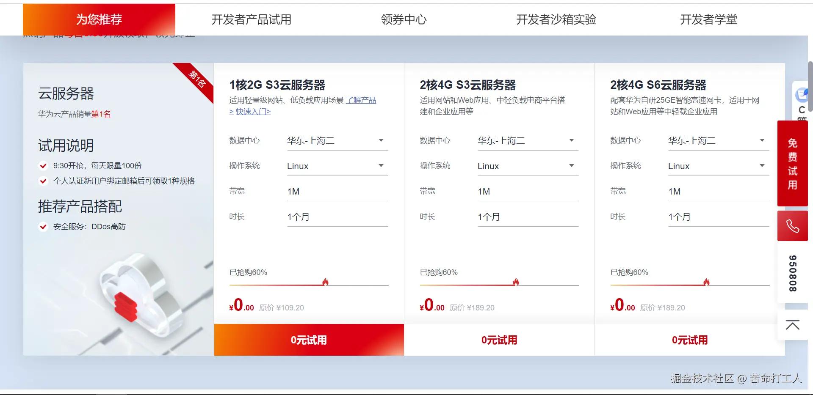
Task: Open the 操作系统 Linux dropdown on the 2核4G S3 card
Action: 571,165
